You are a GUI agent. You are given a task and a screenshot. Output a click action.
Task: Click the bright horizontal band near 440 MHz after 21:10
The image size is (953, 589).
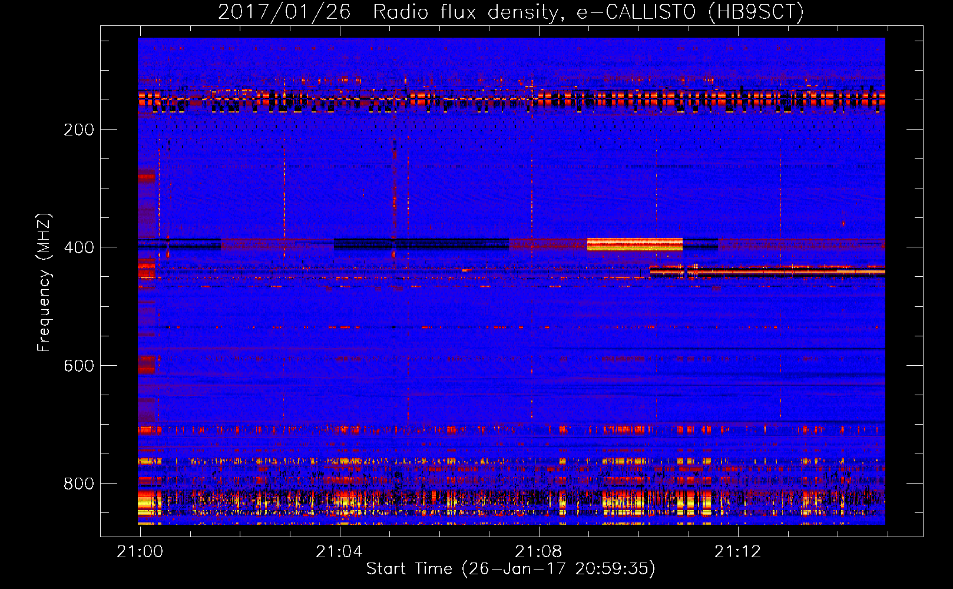pyautogui.click(x=767, y=271)
